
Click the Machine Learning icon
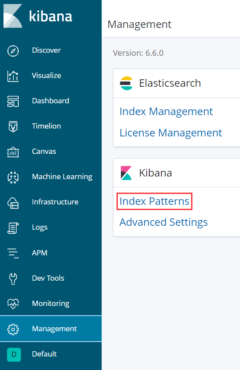point(13,177)
